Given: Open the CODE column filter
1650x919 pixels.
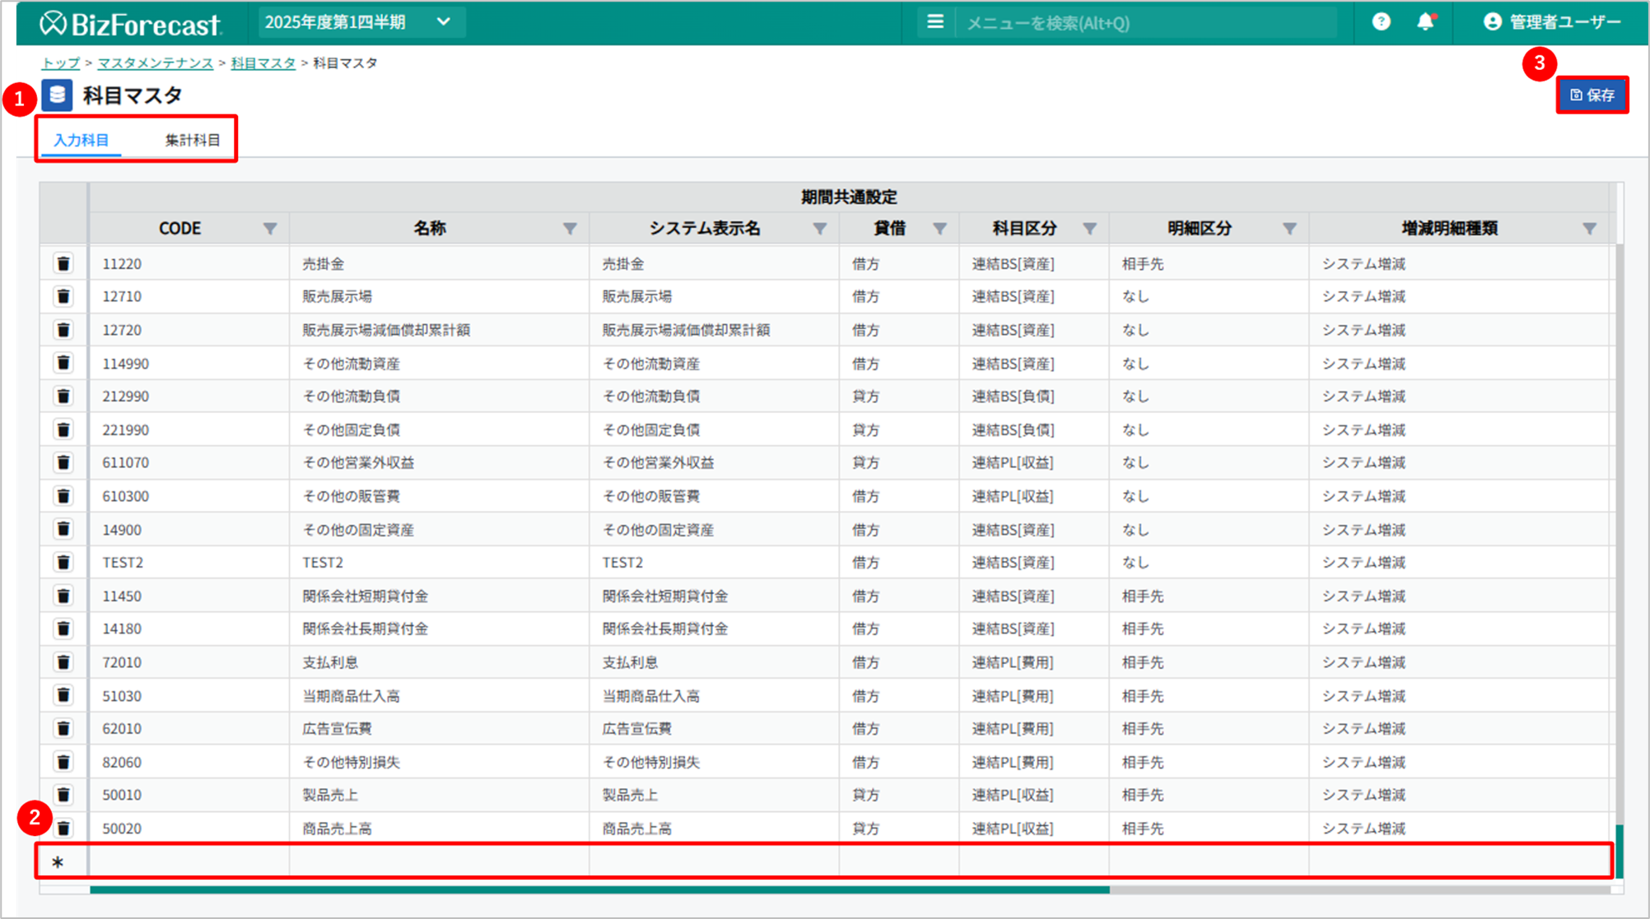Looking at the screenshot, I should tap(270, 229).
